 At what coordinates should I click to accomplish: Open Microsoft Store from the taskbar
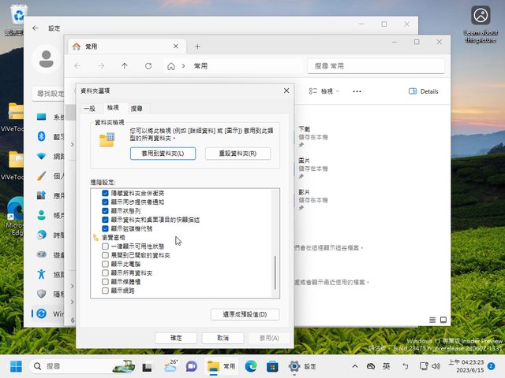coord(272,366)
